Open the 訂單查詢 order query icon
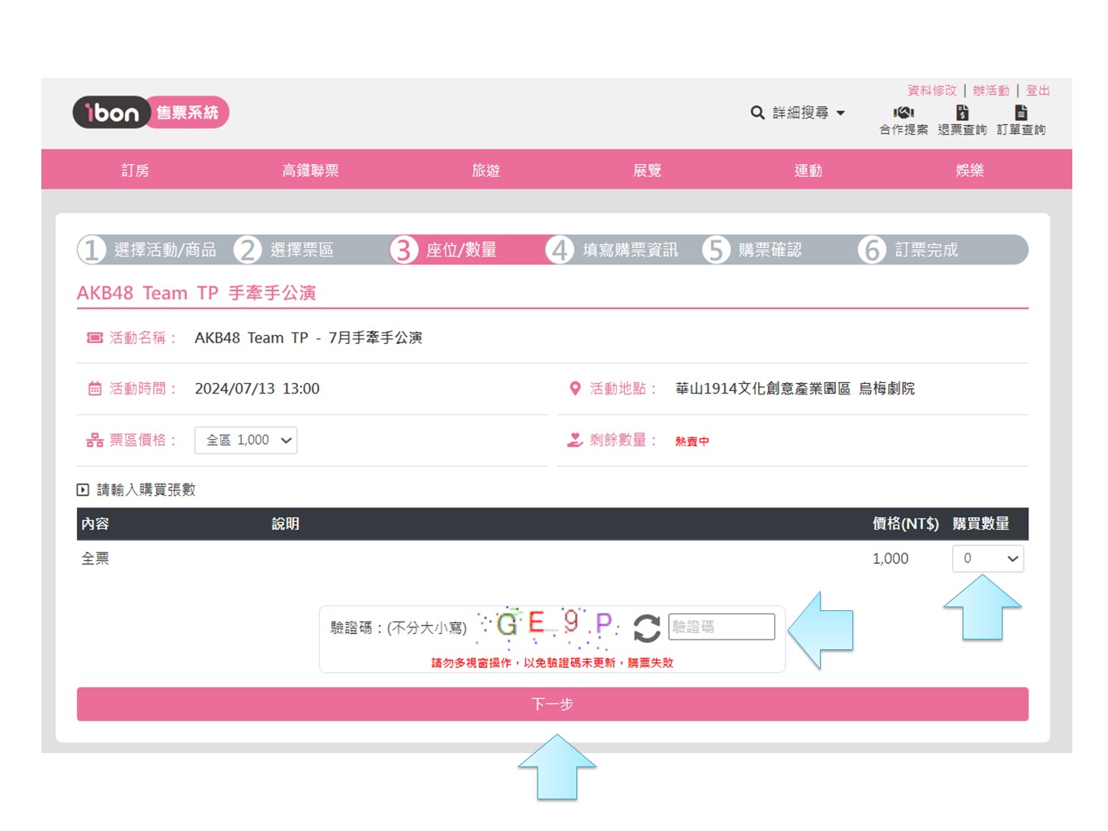1108x831 pixels. 1021,113
